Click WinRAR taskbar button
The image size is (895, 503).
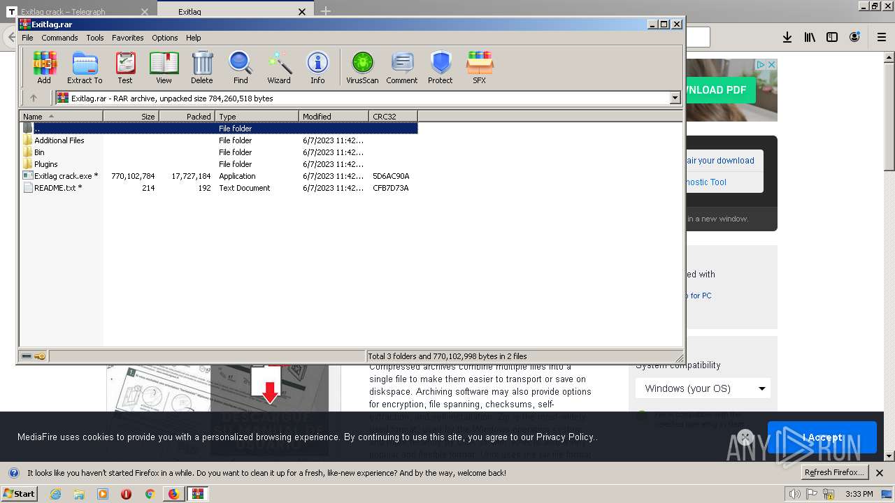198,494
